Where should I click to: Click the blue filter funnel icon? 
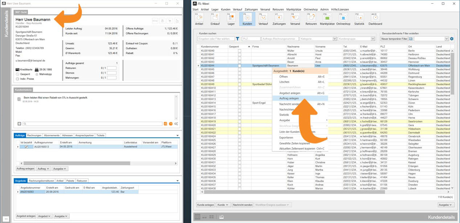click(x=237, y=39)
